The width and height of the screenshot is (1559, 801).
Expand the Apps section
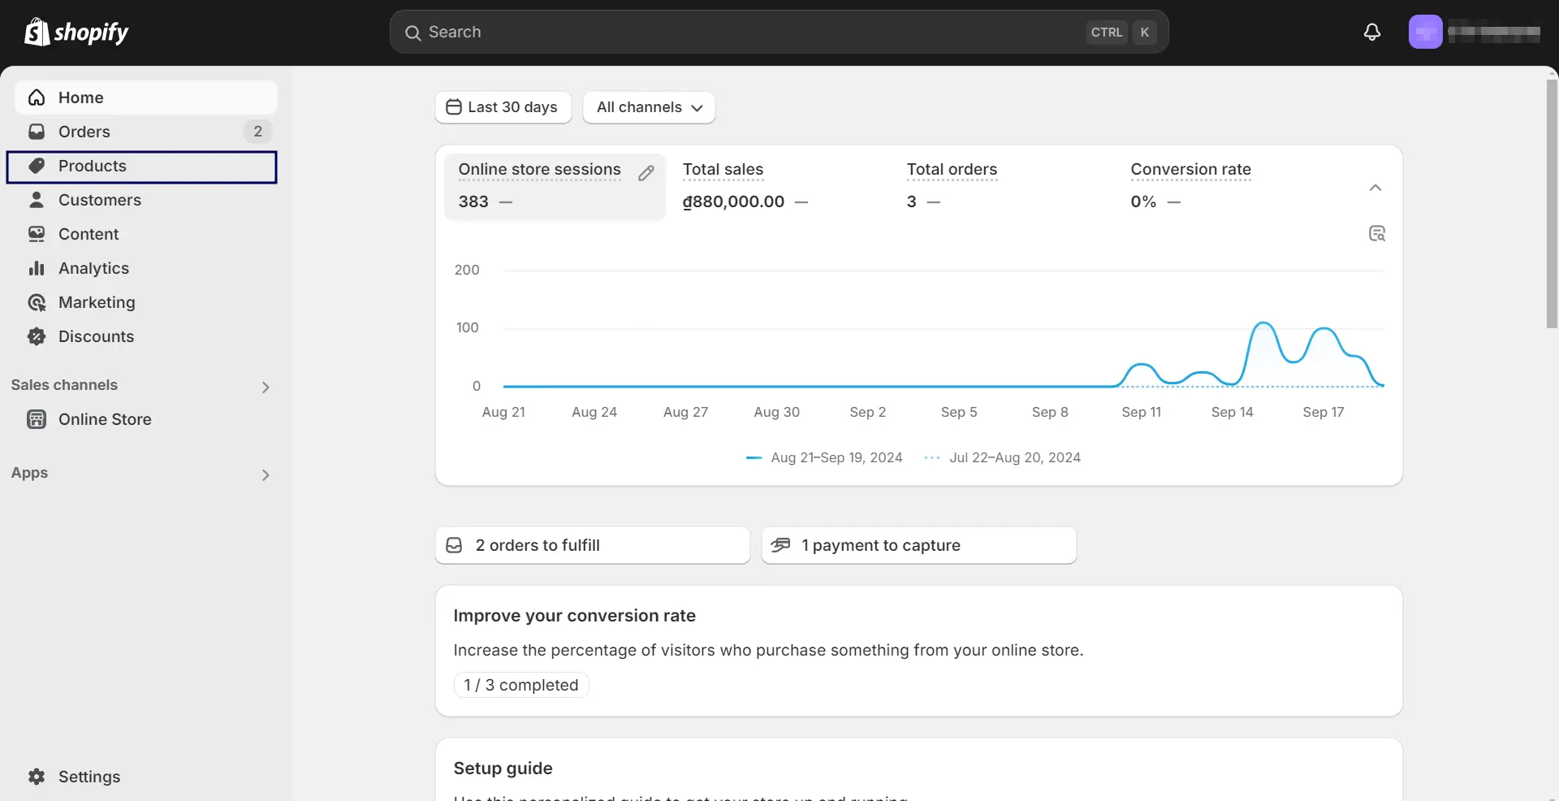click(266, 475)
